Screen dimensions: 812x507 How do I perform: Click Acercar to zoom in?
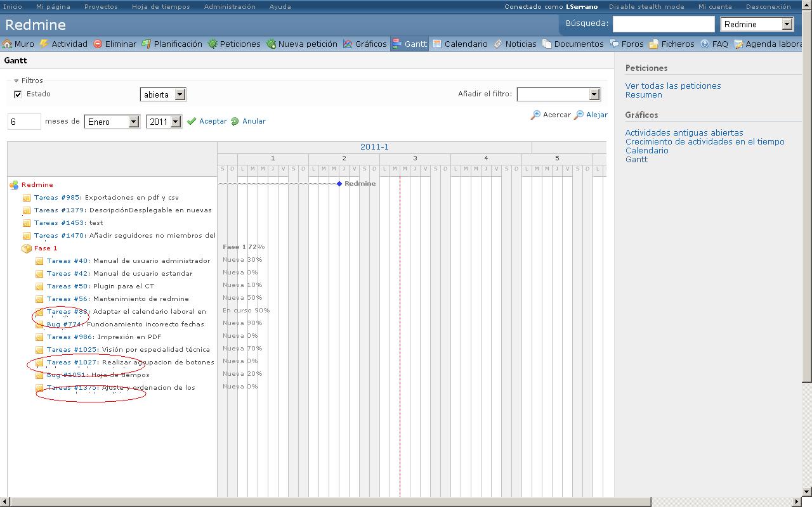(557, 115)
